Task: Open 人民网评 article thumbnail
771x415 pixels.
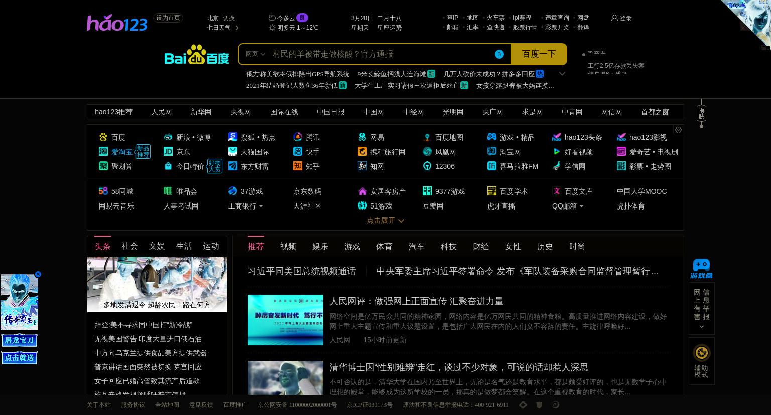Action: coord(286,320)
